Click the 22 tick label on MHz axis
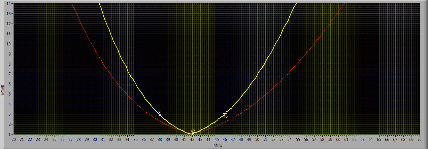Image resolution: width=428 pixels, height=149 pixels. click(x=30, y=139)
